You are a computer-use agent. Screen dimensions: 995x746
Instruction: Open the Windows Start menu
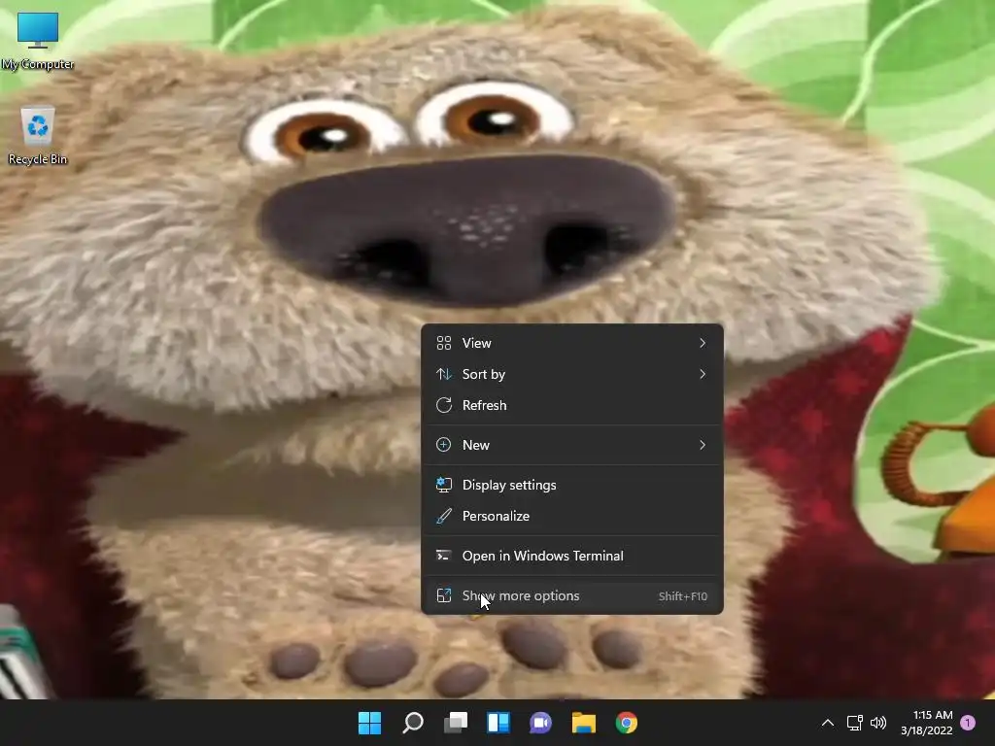pyautogui.click(x=369, y=723)
